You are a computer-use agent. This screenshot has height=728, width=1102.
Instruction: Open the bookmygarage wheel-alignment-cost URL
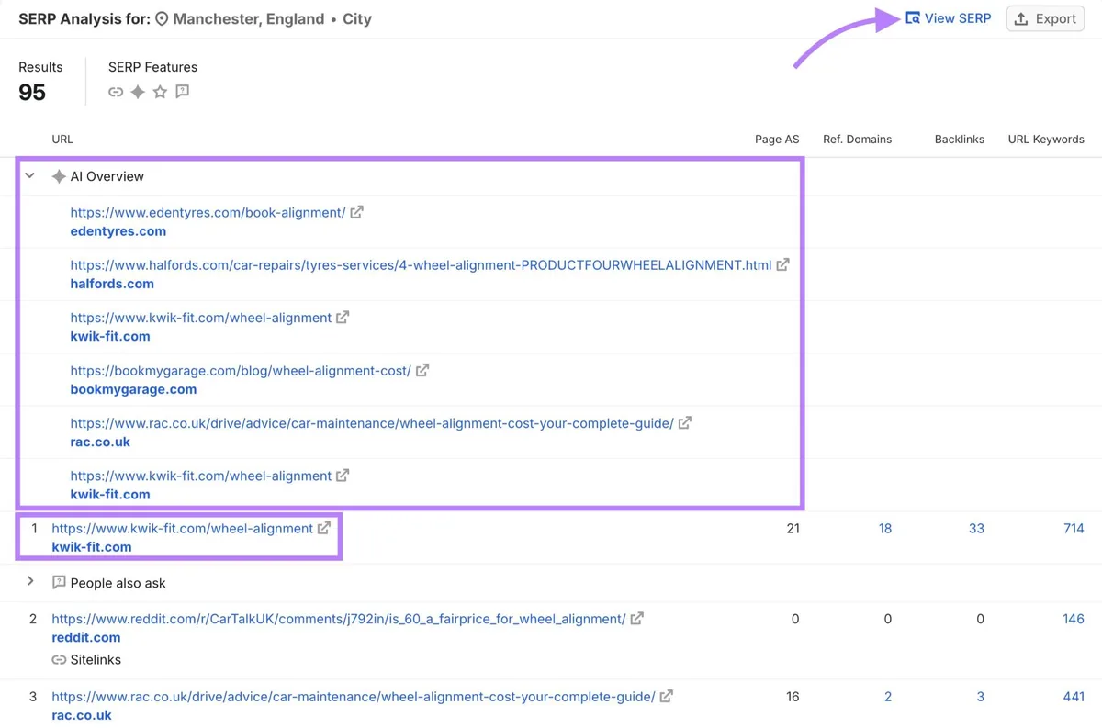coord(241,370)
